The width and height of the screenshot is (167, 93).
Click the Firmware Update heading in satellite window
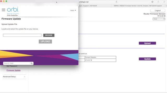click(x=11, y=19)
